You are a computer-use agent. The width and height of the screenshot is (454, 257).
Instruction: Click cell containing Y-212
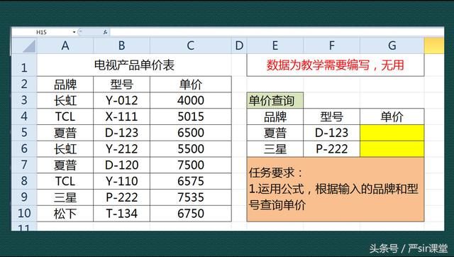click(121, 149)
